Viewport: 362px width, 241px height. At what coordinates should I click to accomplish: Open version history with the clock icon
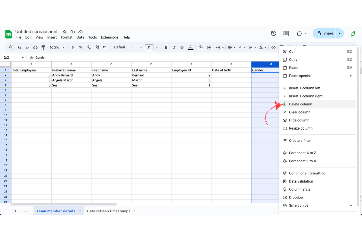273,33
